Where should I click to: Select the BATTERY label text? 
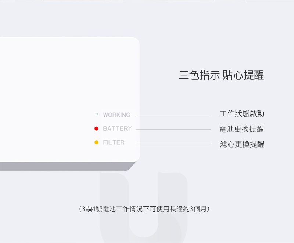point(117,128)
